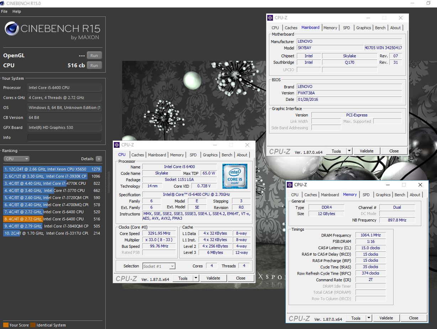Click Validate in CPU-Z Mainboard window
Viewport: 437px width, 329px height.
pyautogui.click(x=367, y=151)
